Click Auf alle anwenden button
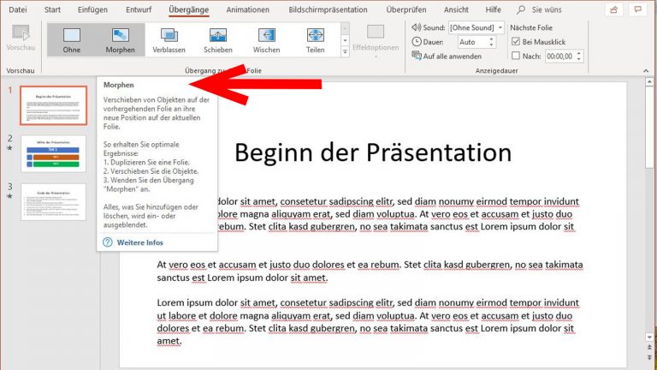 (x=447, y=56)
